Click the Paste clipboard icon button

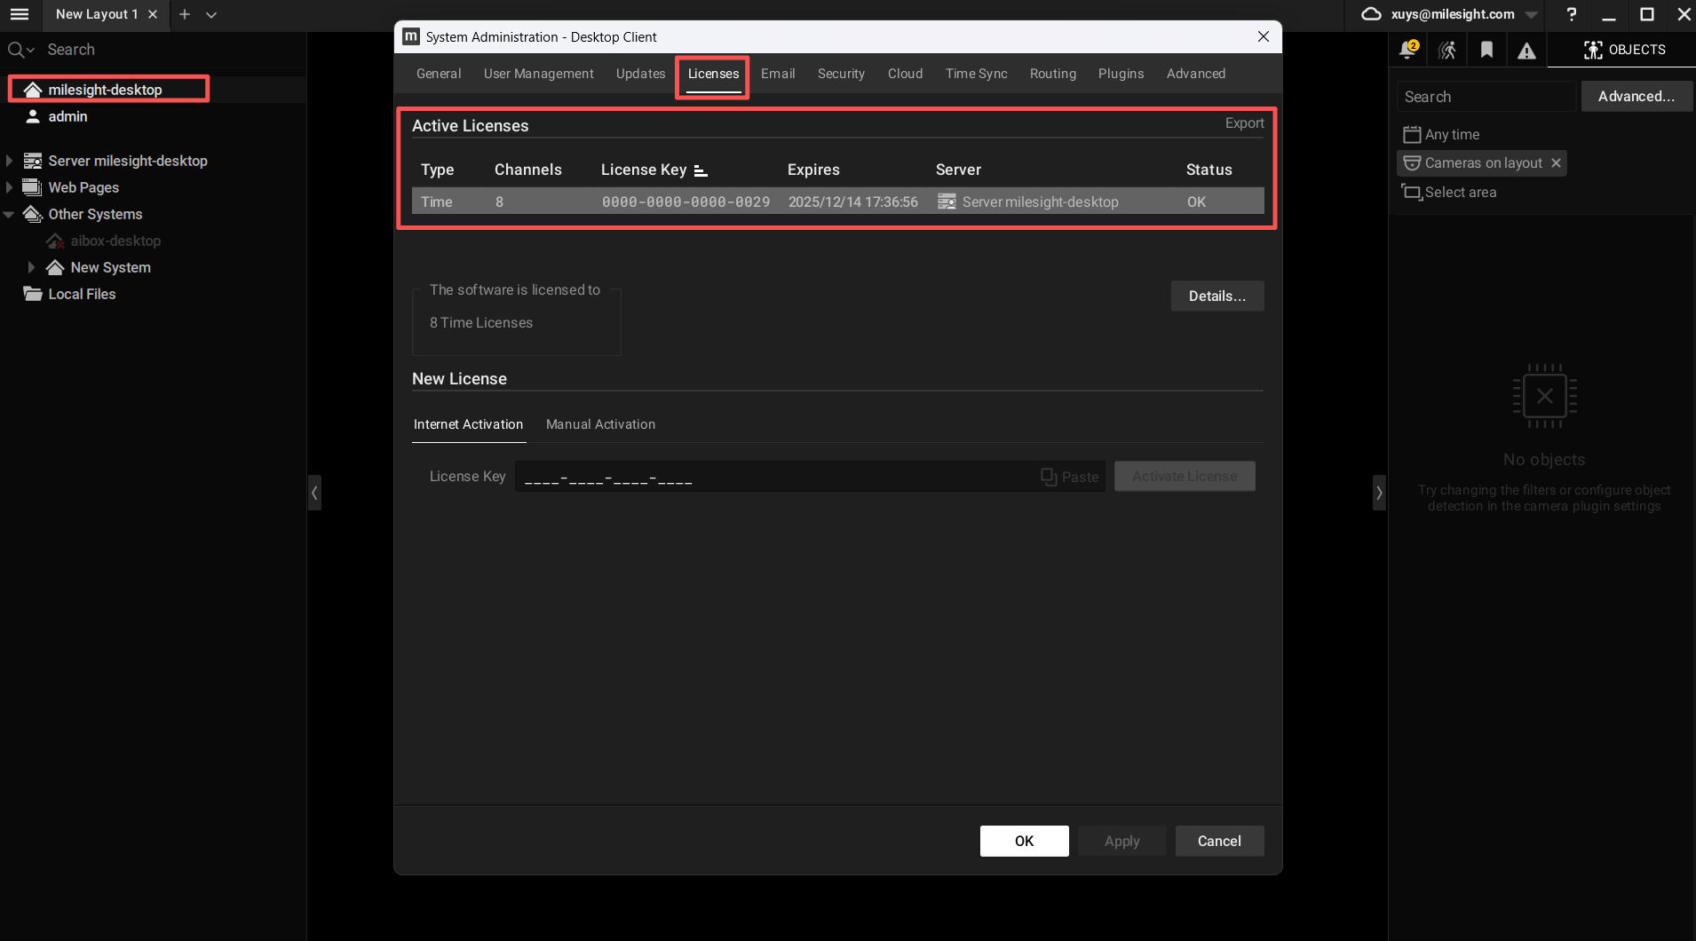[1070, 477]
